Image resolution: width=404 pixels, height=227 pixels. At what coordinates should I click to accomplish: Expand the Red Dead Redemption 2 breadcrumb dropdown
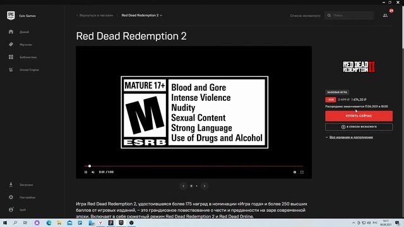coord(141,15)
